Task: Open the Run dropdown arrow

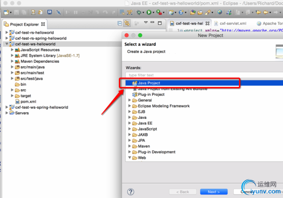Action: (153, 13)
